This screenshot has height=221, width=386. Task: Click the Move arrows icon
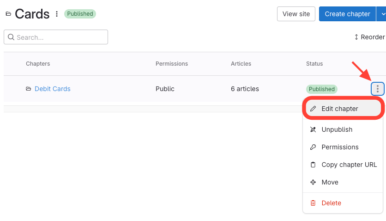313,183
